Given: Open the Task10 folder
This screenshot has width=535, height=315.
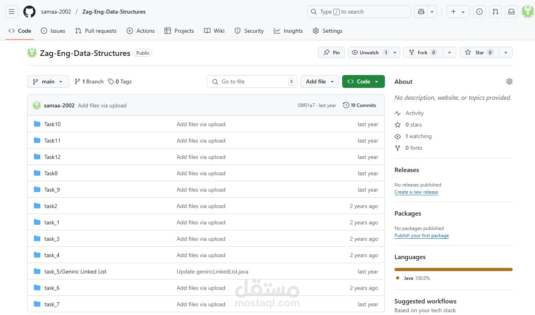Looking at the screenshot, I should click(52, 124).
